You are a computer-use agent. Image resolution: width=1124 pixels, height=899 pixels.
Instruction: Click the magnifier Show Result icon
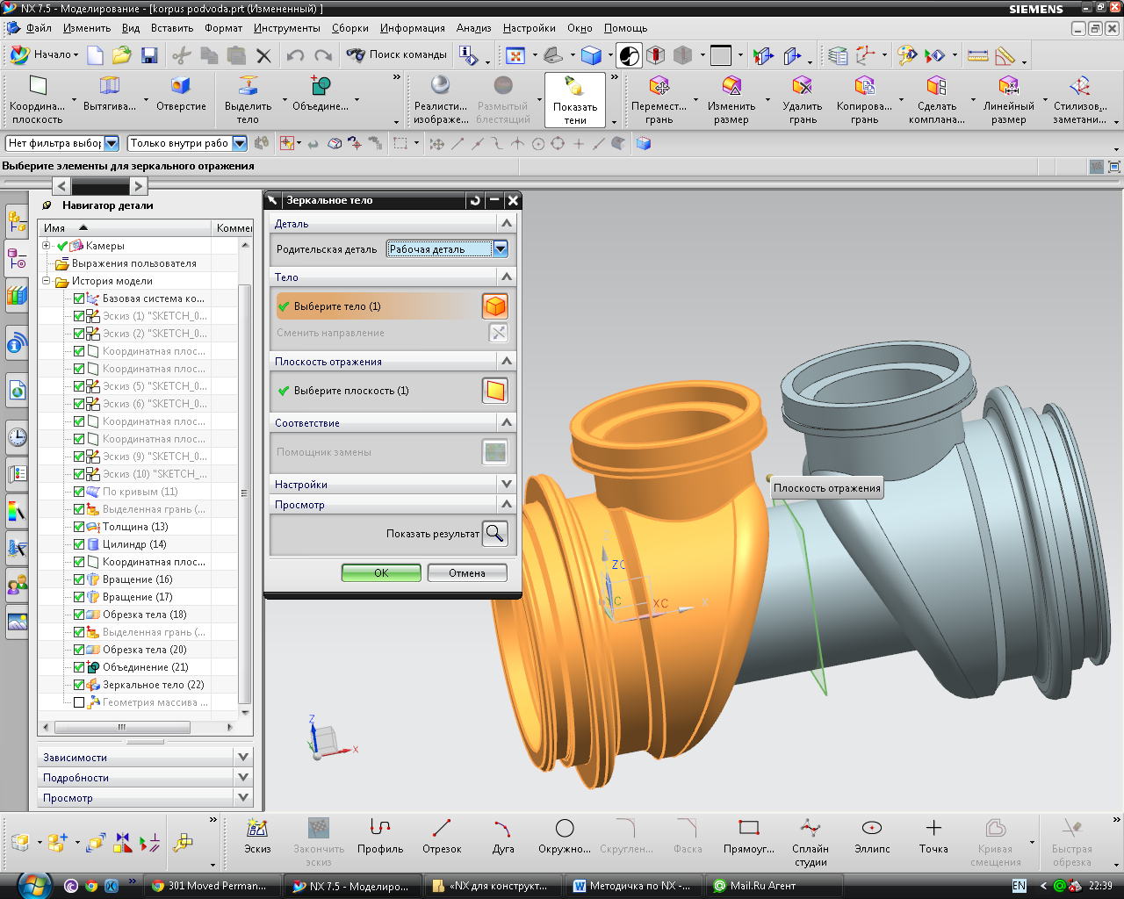coord(495,534)
